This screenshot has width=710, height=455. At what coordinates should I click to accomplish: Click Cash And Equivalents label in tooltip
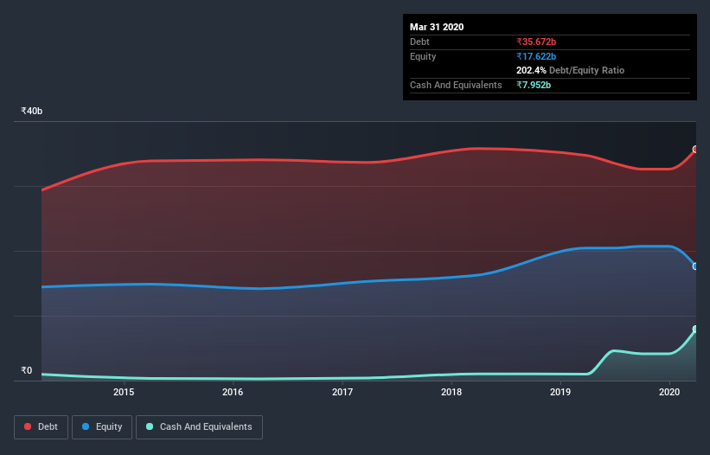(456, 85)
